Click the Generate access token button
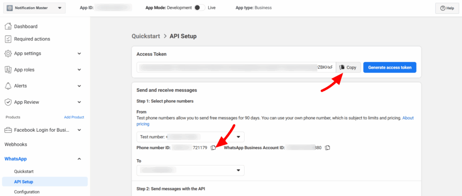Screen dimensions: 462x196 389,67
